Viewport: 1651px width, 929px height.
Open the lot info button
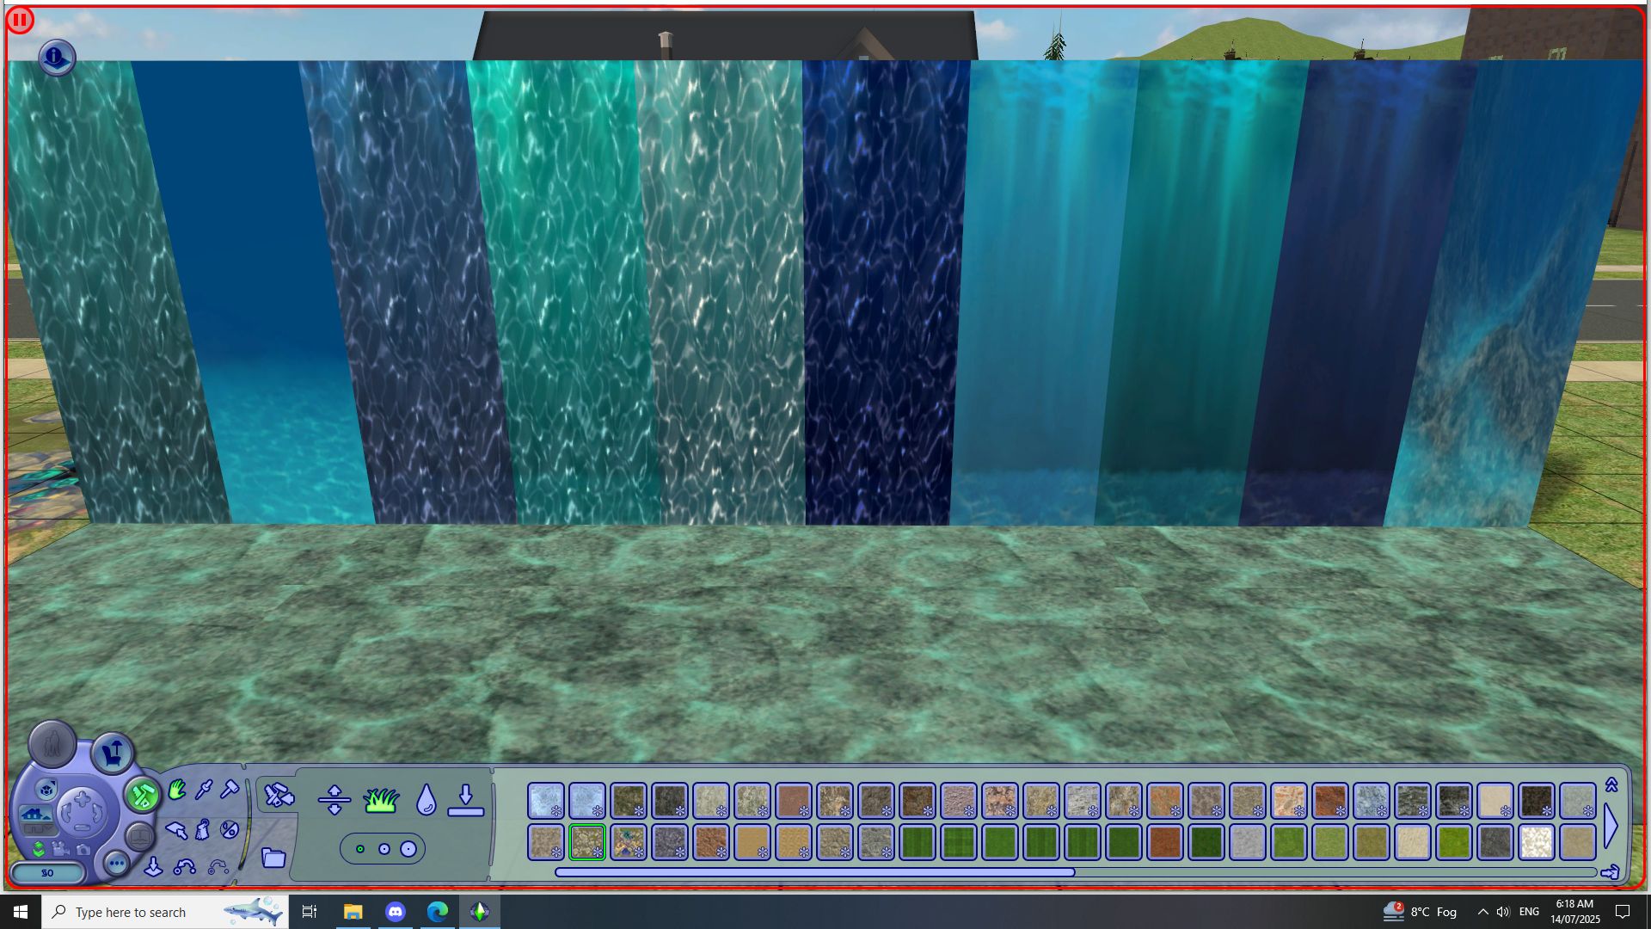pyautogui.click(x=57, y=58)
